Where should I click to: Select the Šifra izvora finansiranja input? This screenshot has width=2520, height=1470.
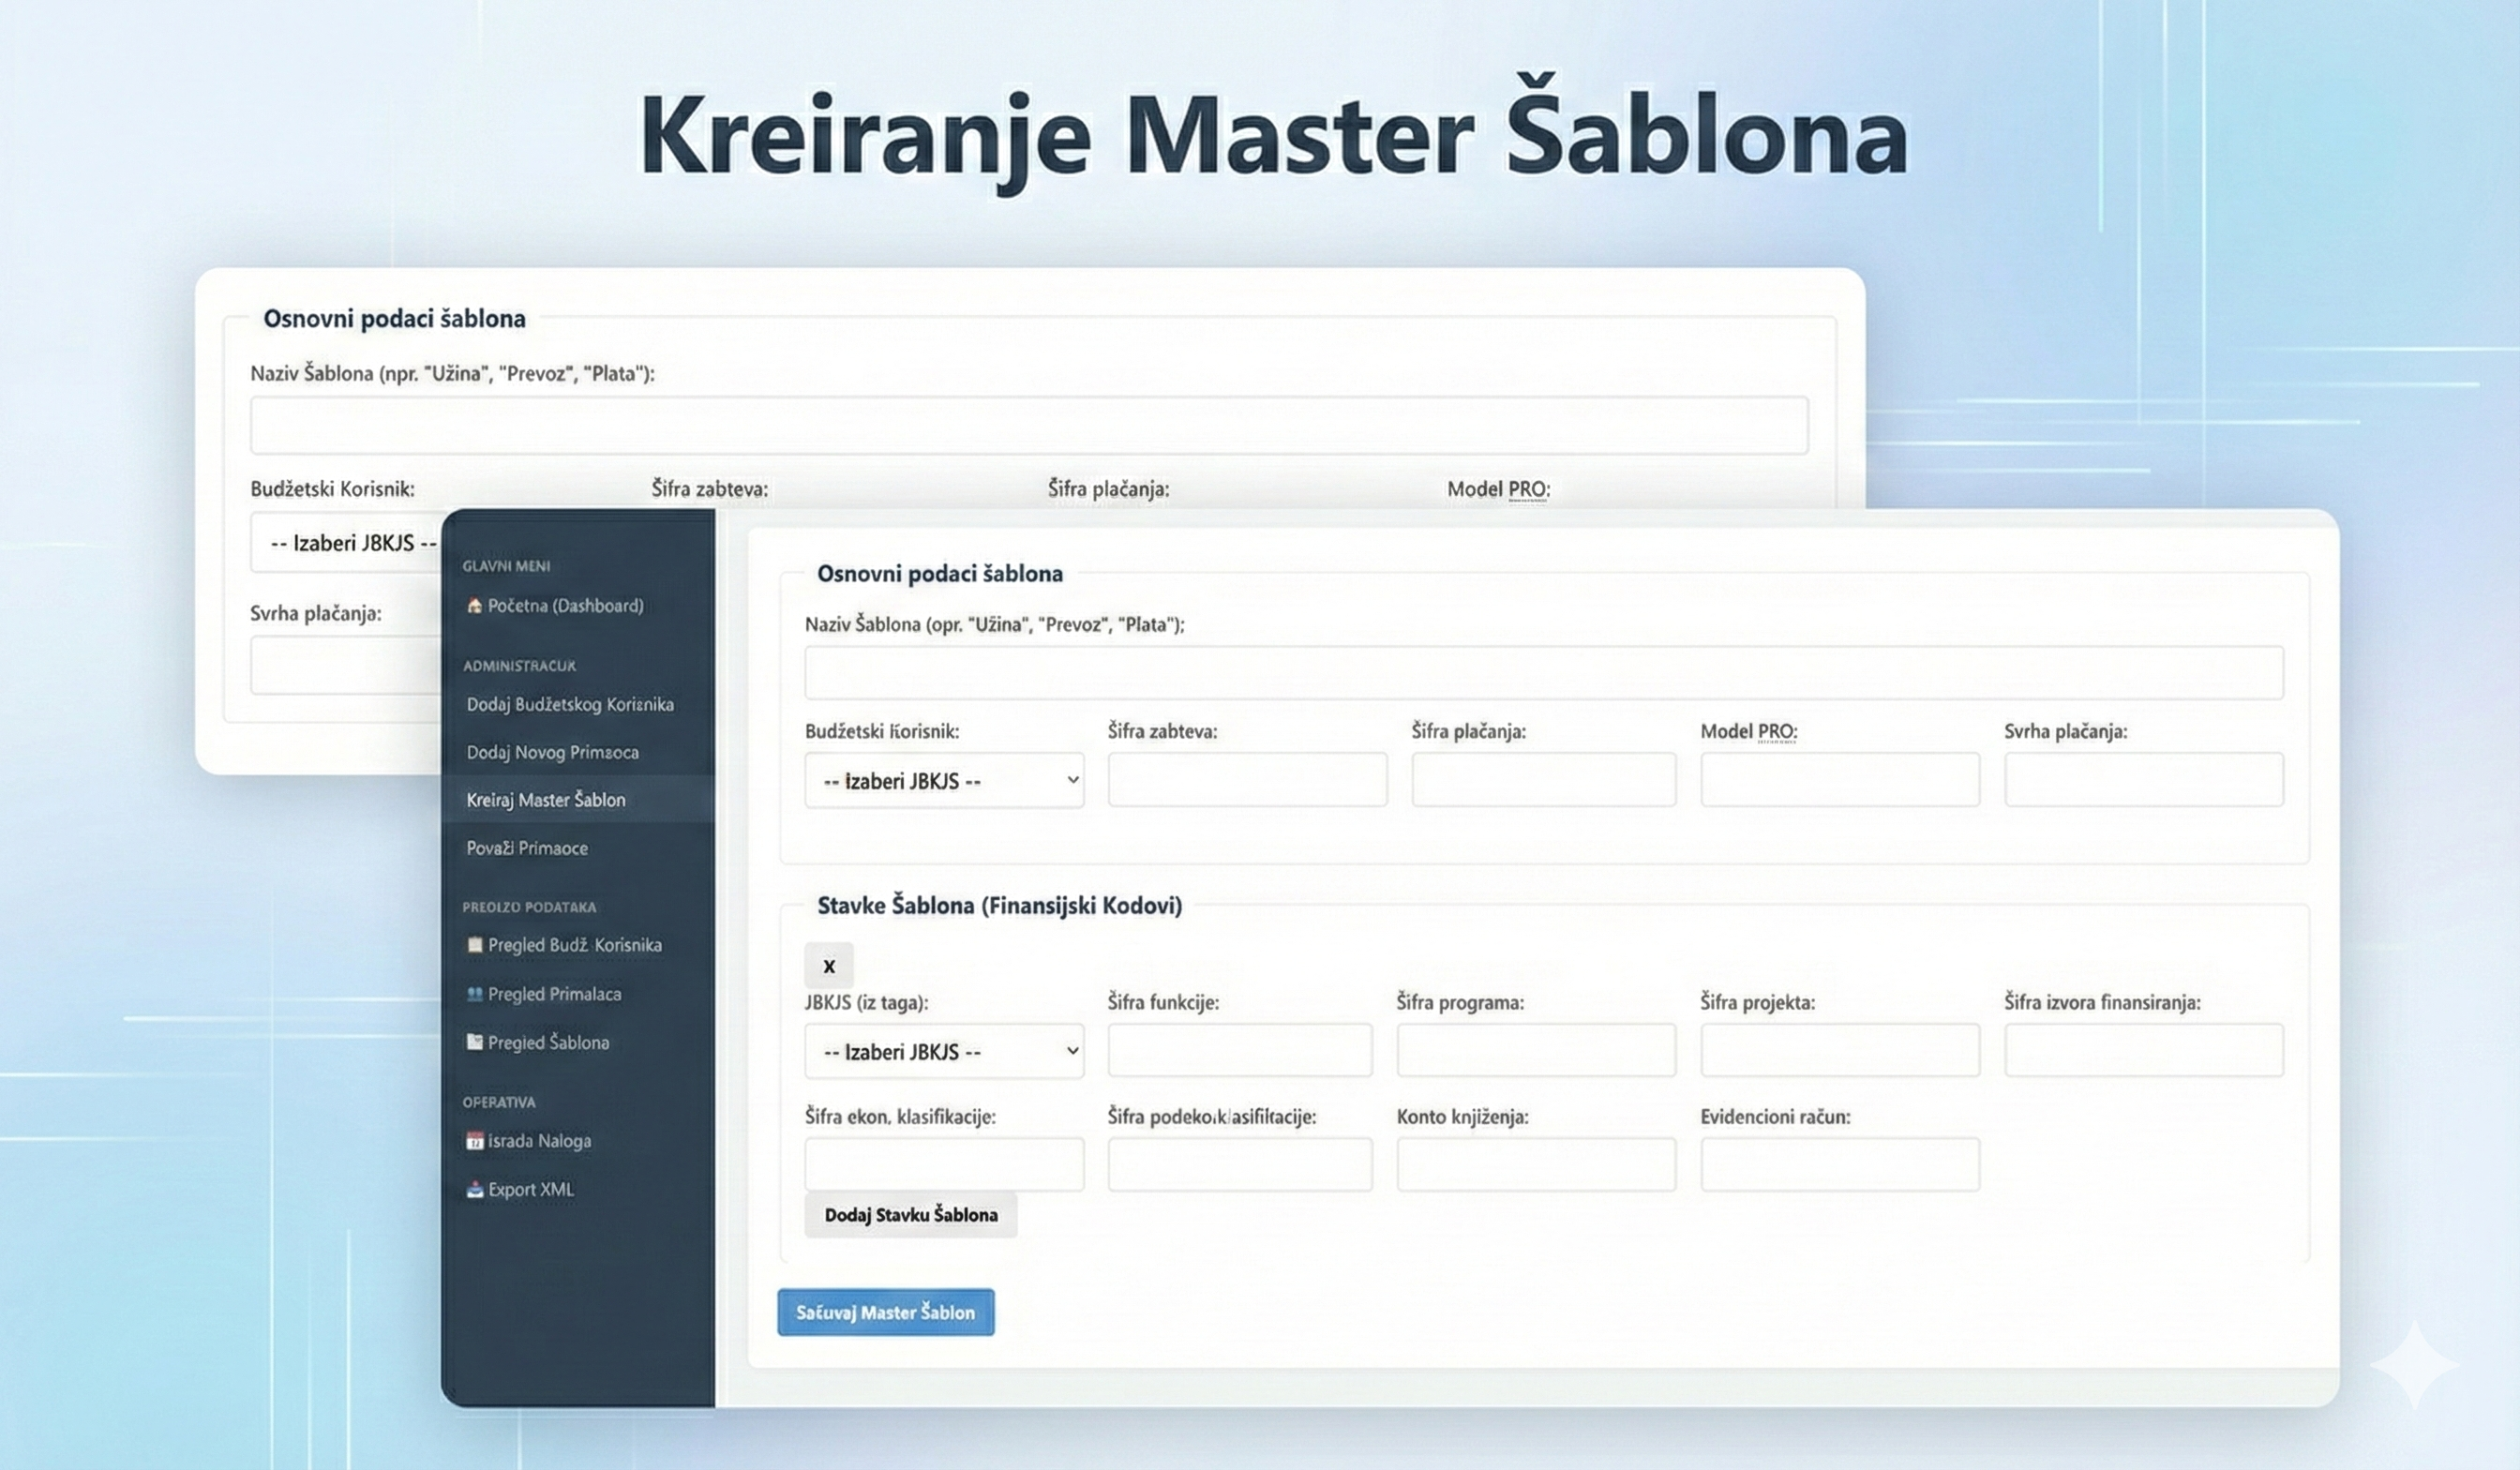pyautogui.click(x=2143, y=1051)
